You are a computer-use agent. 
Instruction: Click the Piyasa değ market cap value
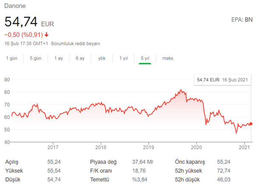point(140,162)
